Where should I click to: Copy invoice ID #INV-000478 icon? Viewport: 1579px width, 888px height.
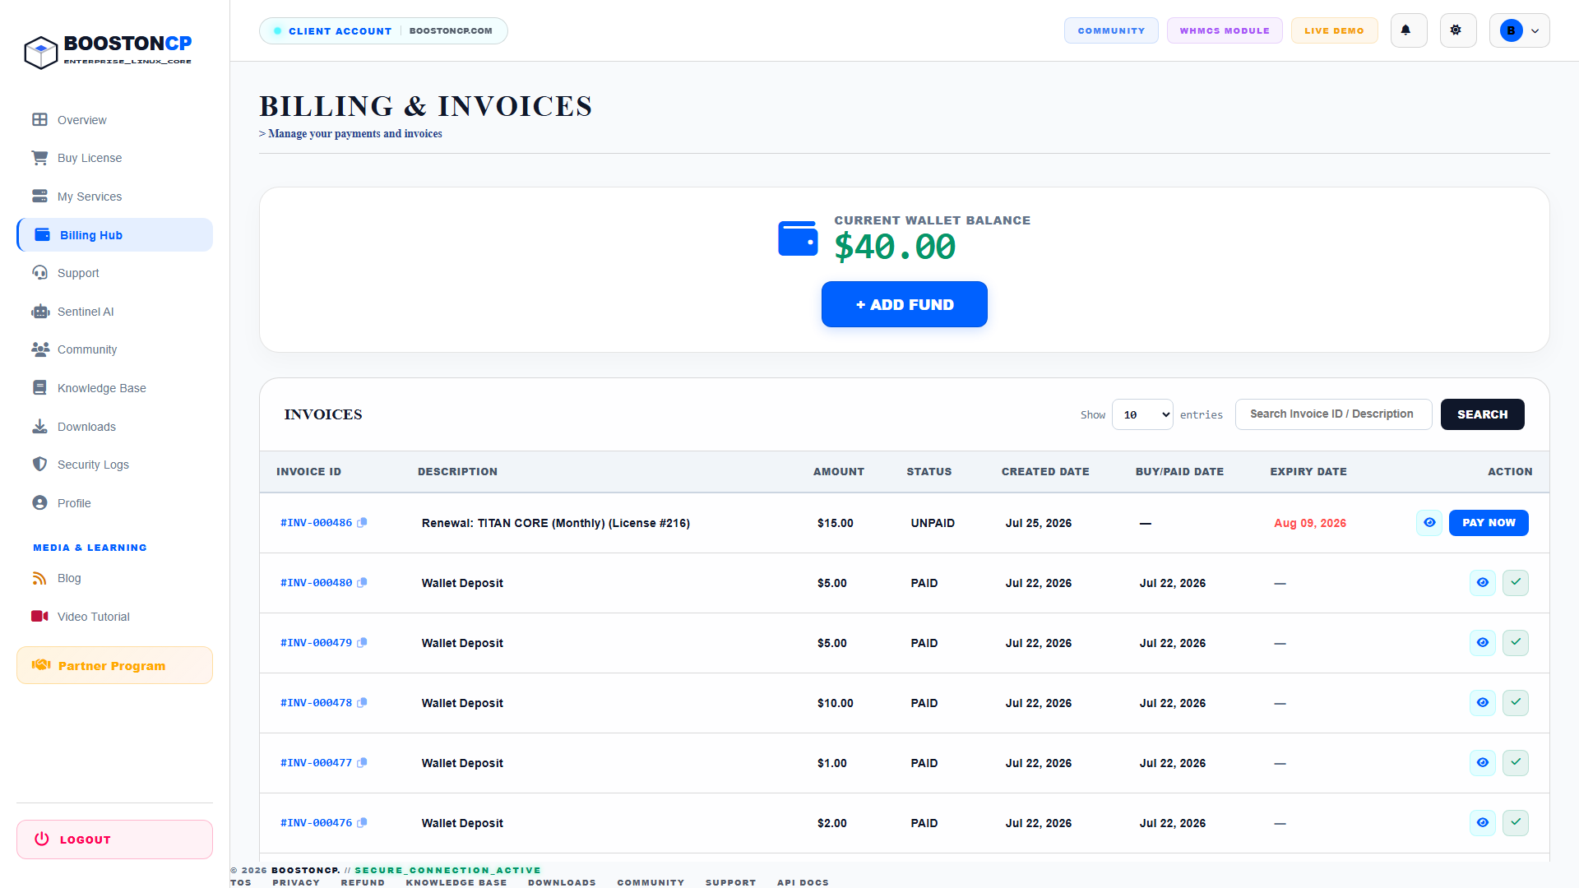(x=362, y=703)
